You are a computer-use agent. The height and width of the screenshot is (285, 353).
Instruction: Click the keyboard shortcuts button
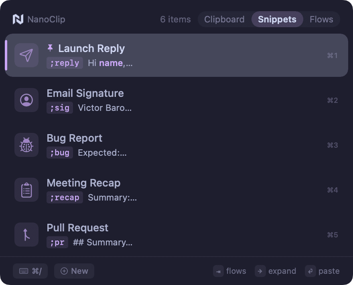click(30, 271)
